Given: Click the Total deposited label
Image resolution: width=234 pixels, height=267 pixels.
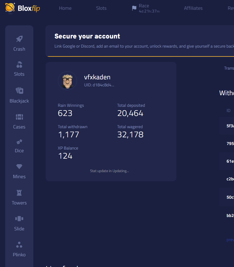Looking at the screenshot, I should 131,105.
